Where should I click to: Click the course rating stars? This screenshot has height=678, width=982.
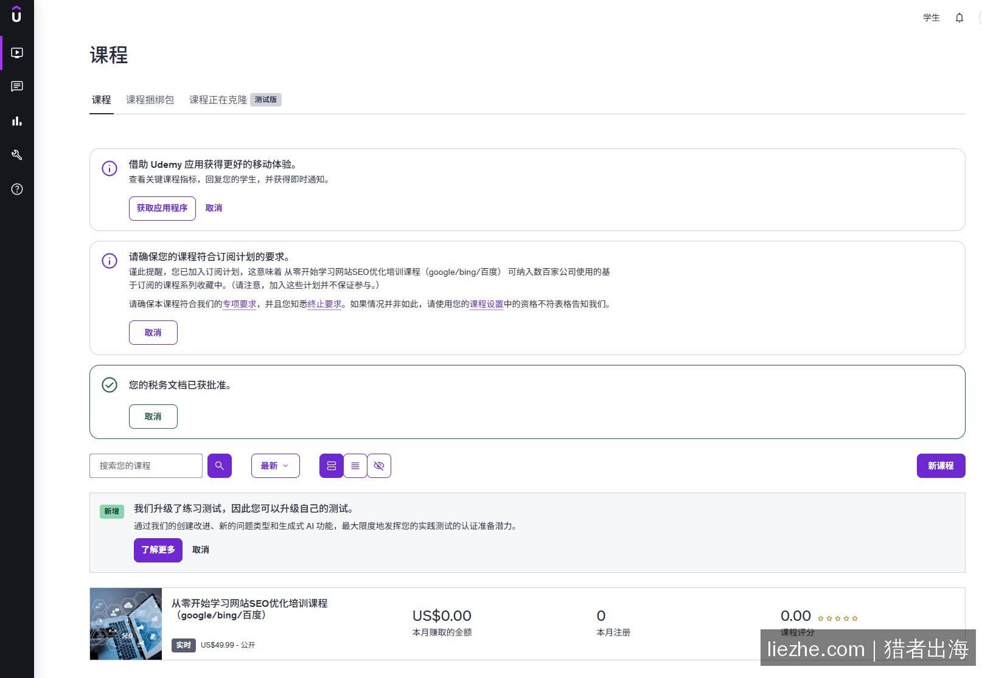838,618
